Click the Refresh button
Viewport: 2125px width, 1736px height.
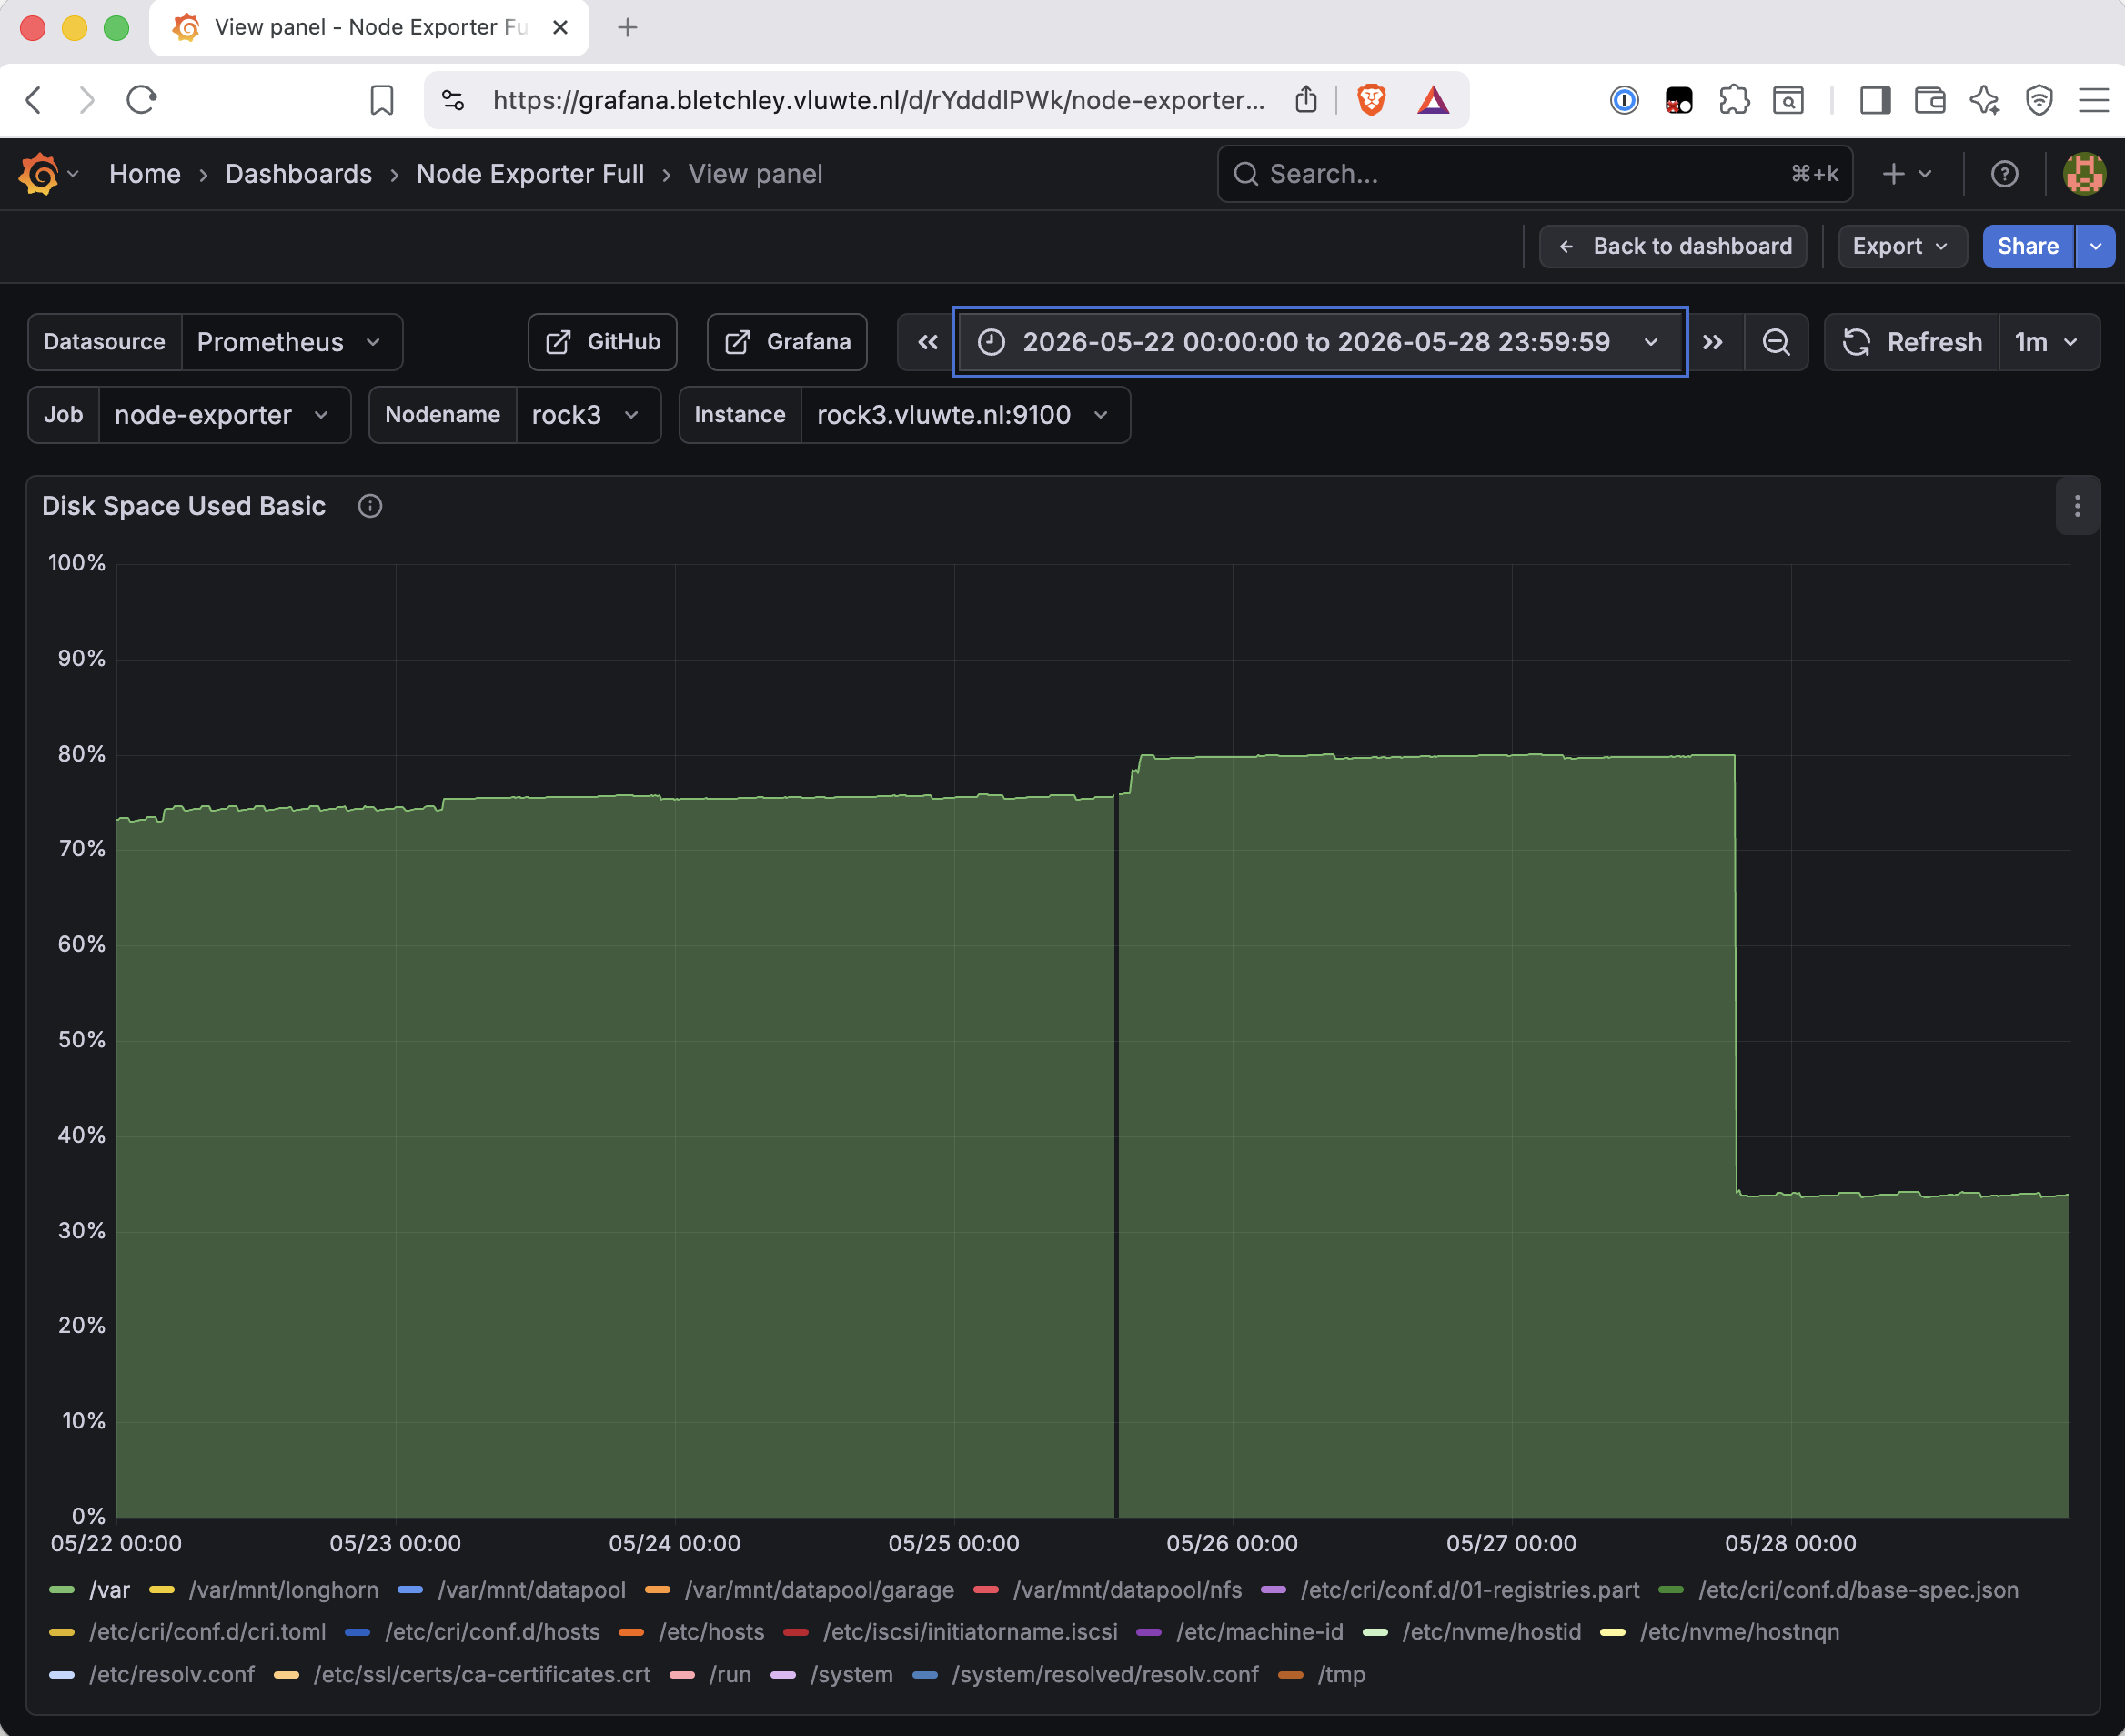[x=1912, y=343]
